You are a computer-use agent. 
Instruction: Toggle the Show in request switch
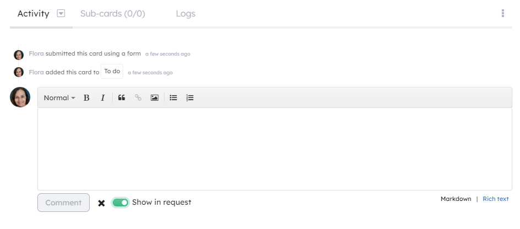coord(121,203)
